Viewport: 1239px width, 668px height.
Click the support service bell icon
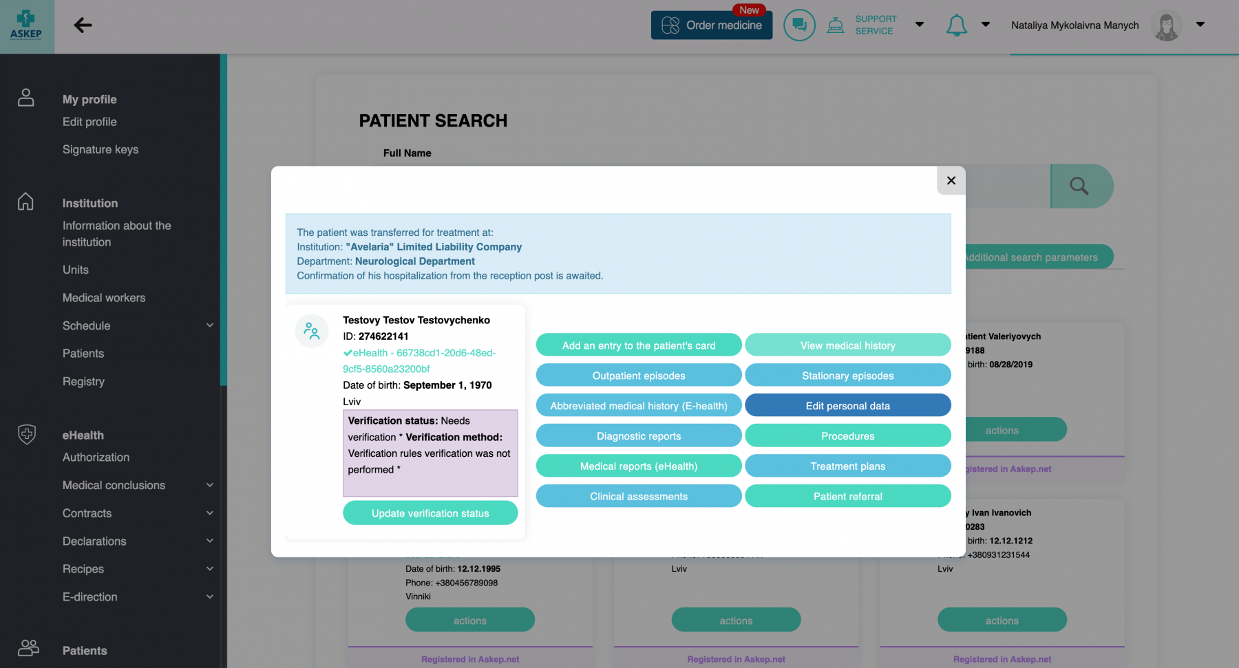click(836, 25)
